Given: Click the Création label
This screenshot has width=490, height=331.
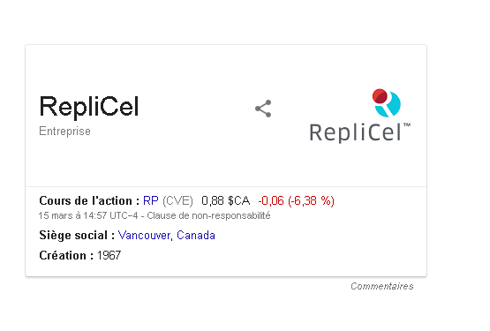Looking at the screenshot, I should [66, 255].
